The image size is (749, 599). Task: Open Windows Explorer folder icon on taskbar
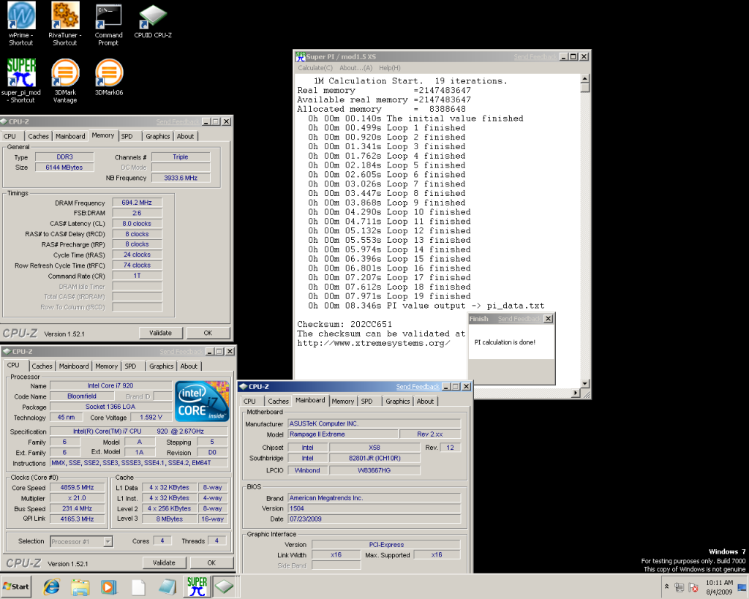pyautogui.click(x=80, y=587)
